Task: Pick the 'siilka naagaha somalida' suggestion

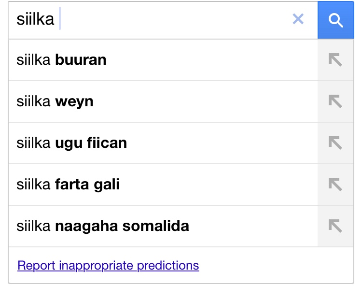Action: [x=163, y=226]
